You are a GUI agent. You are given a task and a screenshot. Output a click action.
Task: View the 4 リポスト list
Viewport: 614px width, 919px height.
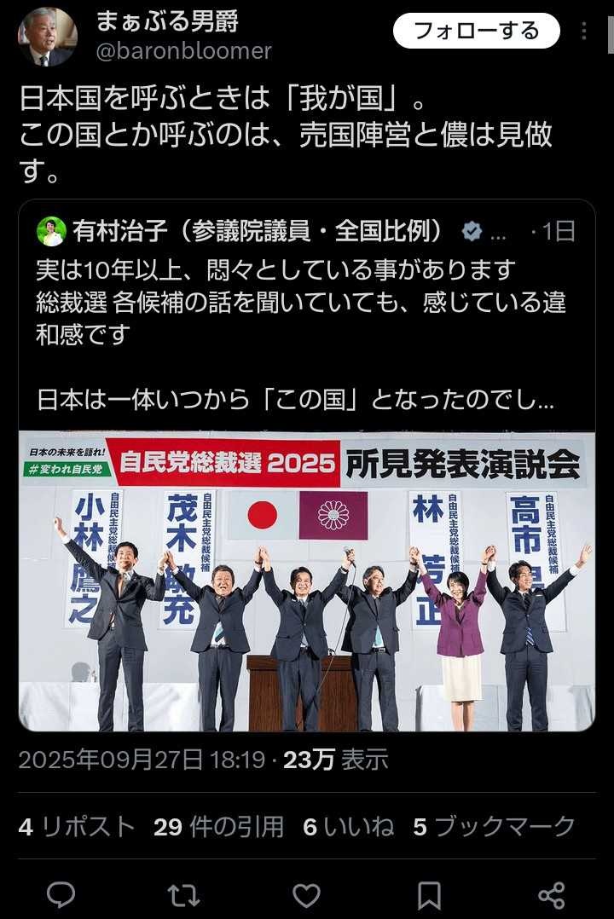pos(77,827)
